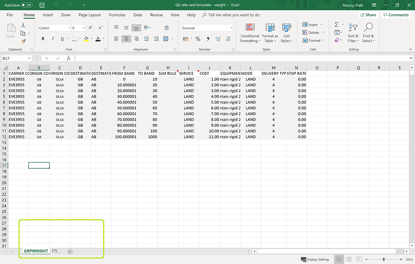
Task: Open Format as Table dropdown
Action: pos(270,33)
